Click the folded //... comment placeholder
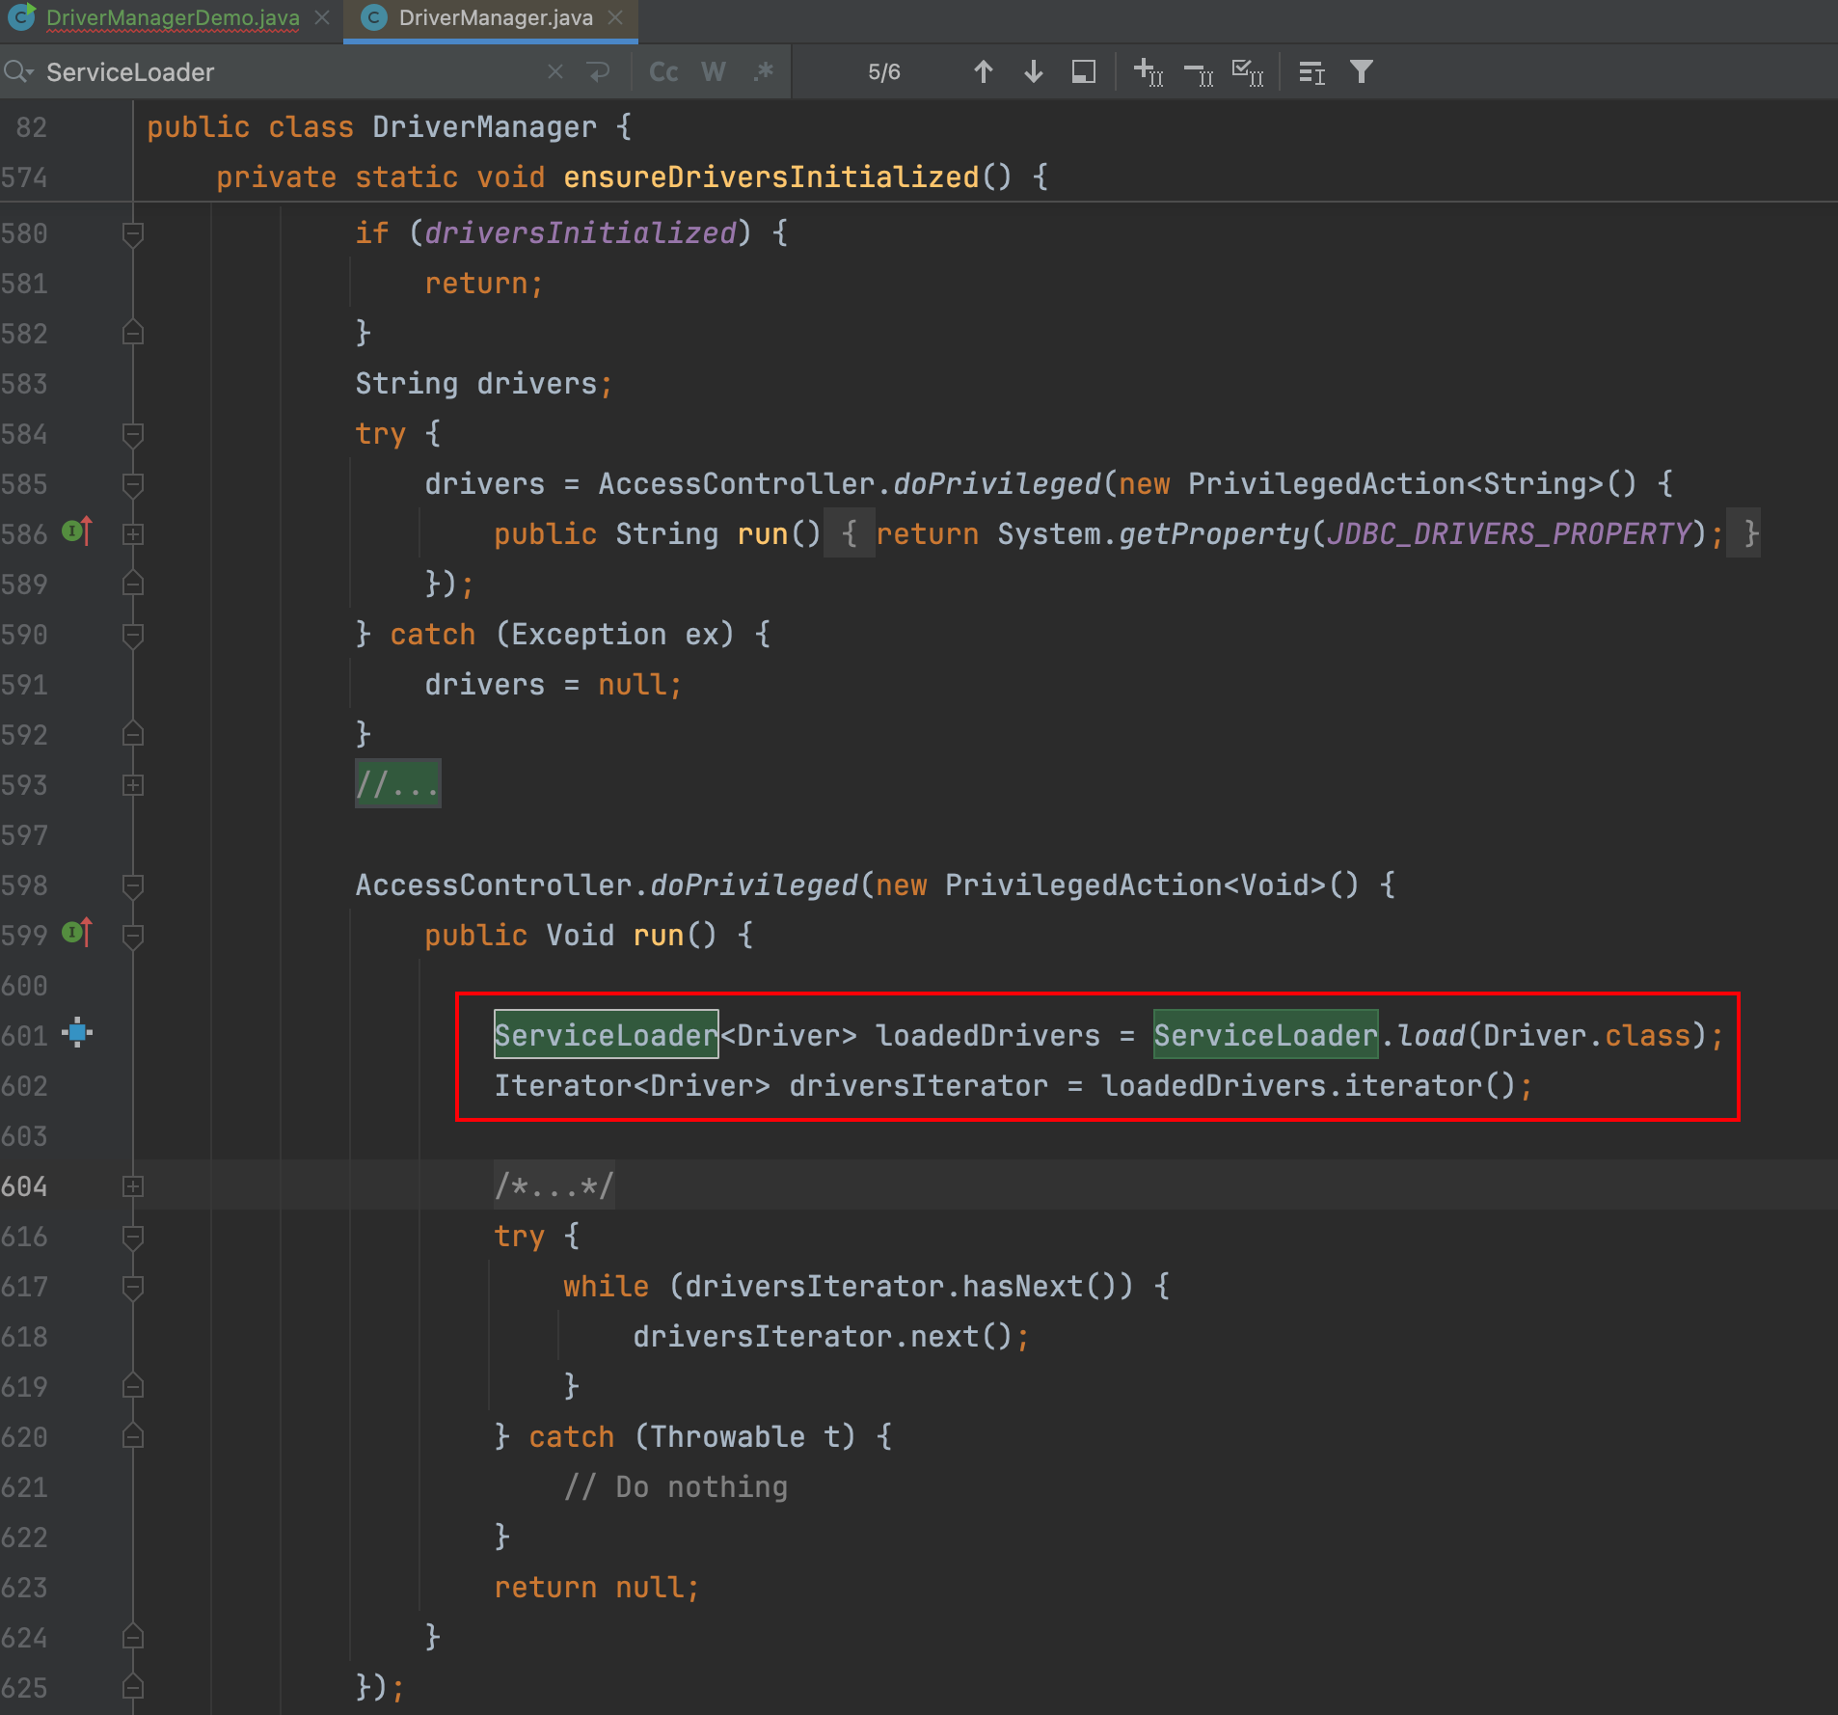The image size is (1838, 1715). 397,784
